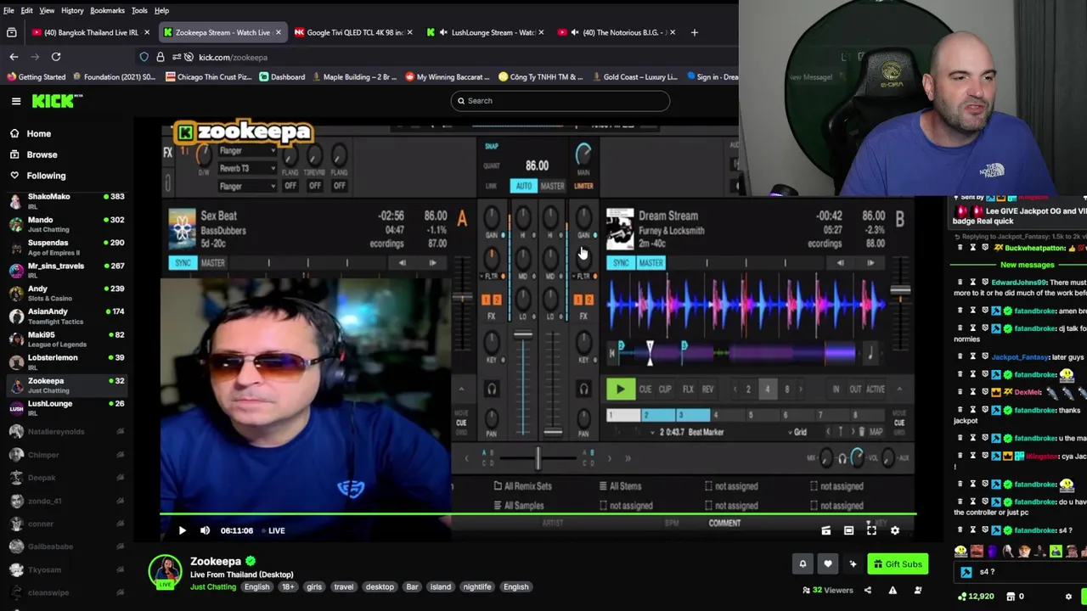The image size is (1087, 611).
Task: Switch to Google Tivi QLED TCL tab
Action: [x=352, y=32]
